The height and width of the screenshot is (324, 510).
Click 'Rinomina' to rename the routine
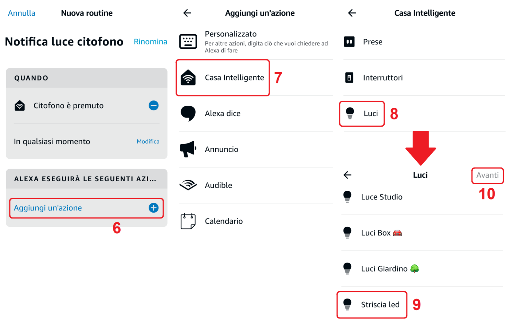[x=150, y=42]
